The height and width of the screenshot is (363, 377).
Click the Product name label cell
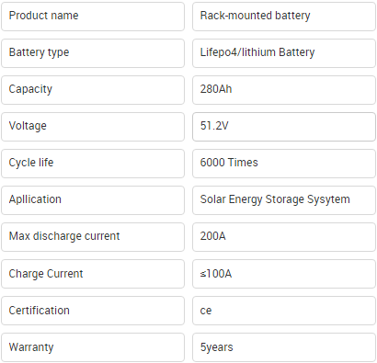point(93,17)
